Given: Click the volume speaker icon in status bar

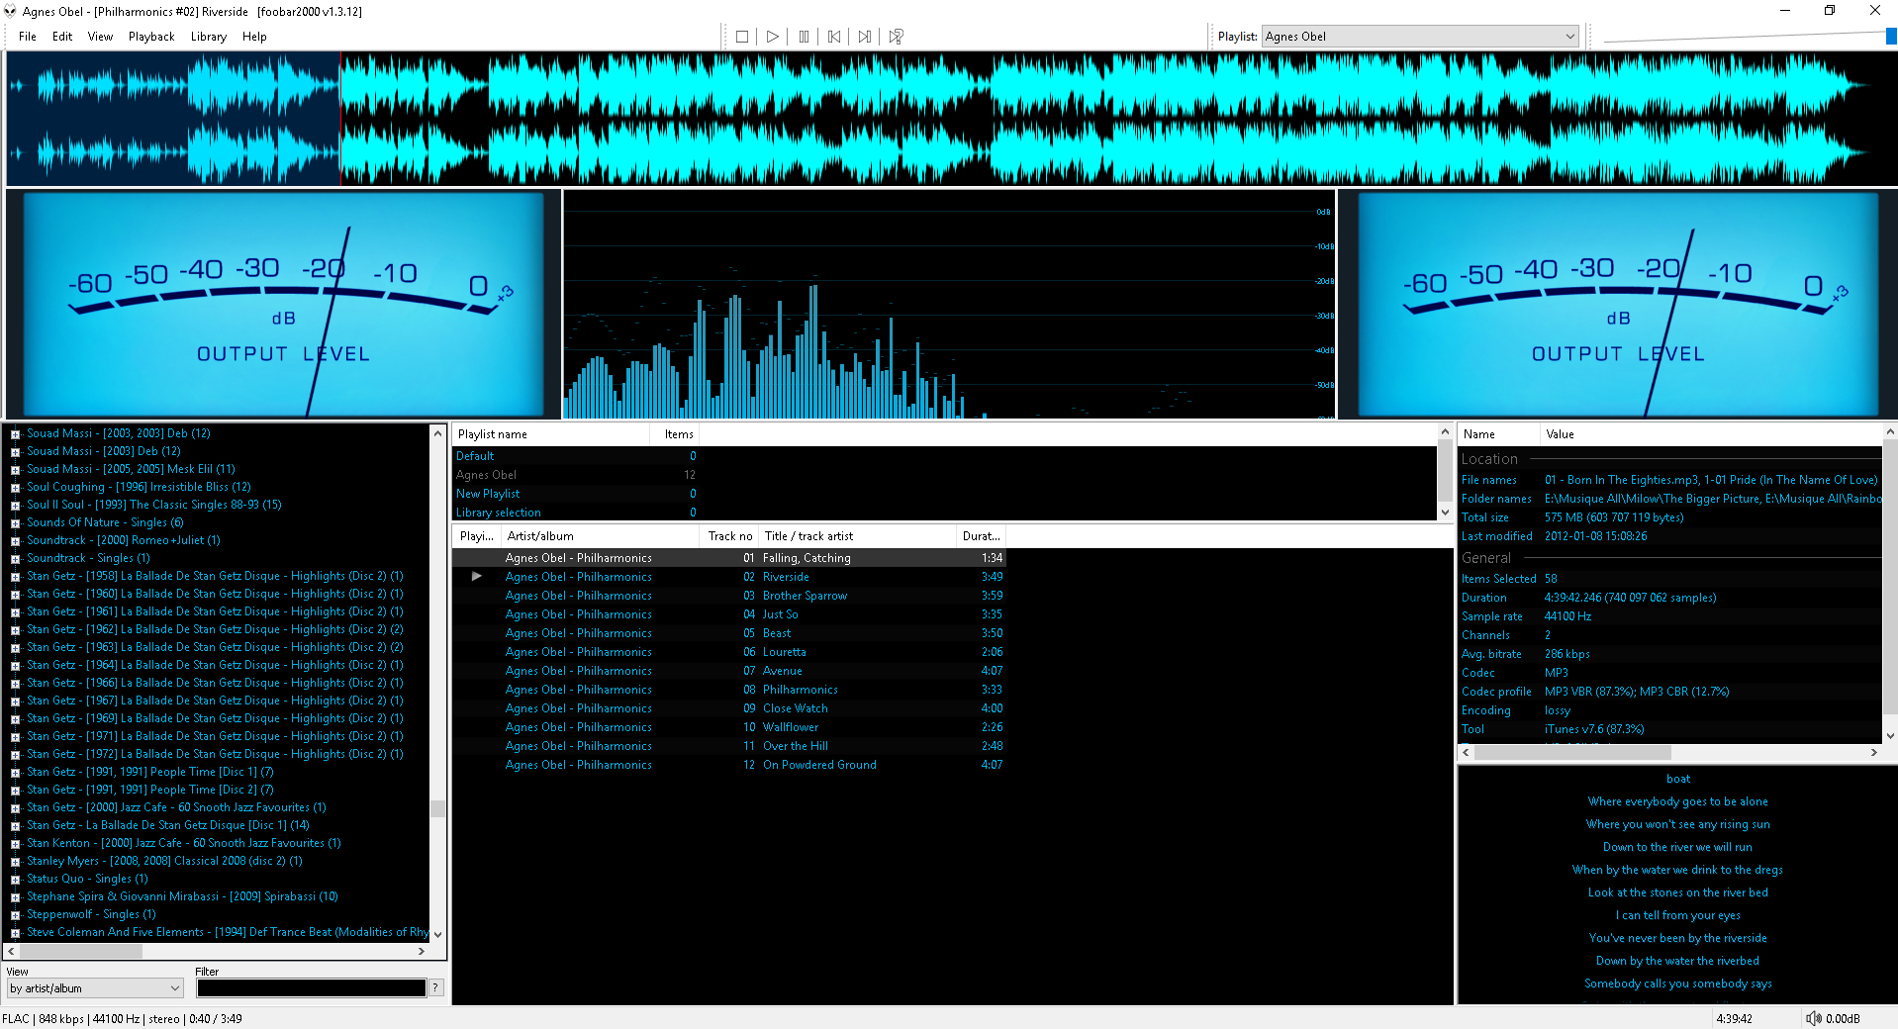Looking at the screenshot, I should [x=1813, y=1018].
